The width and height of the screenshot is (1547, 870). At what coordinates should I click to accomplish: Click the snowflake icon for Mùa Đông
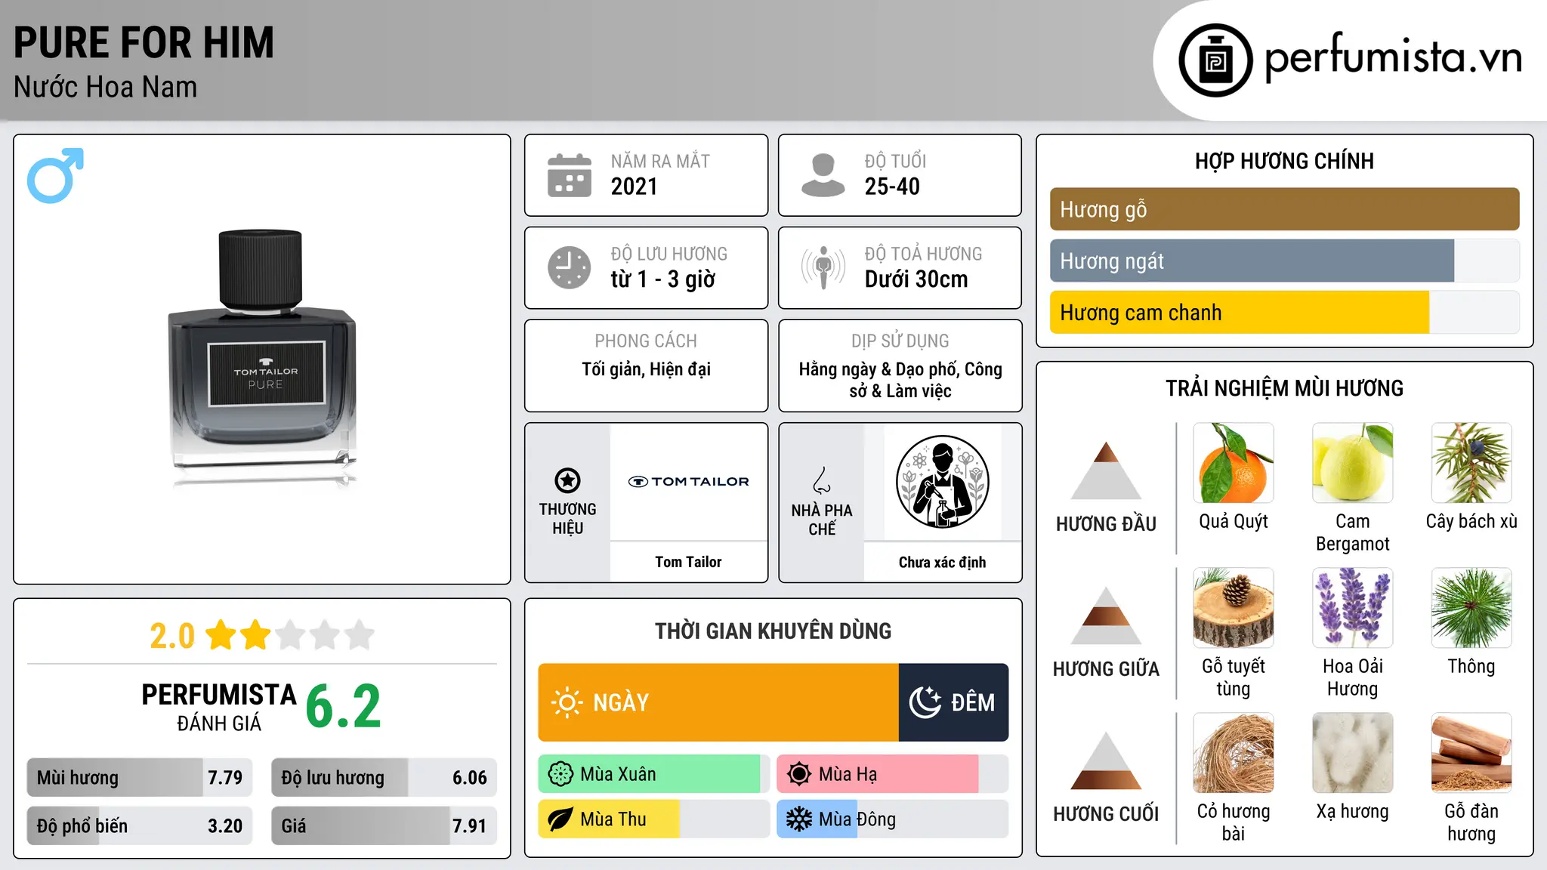click(x=799, y=819)
